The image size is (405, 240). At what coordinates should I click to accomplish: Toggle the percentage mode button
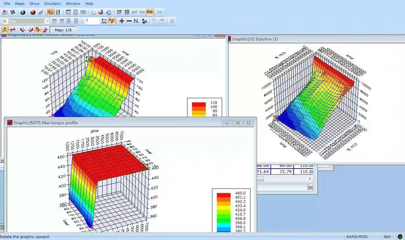point(112,21)
